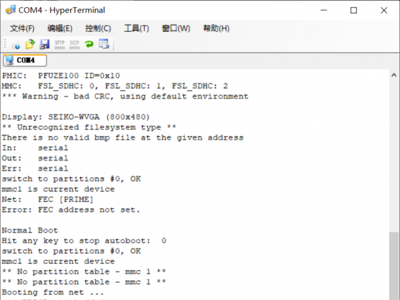This screenshot has height=300, width=400.
Task: Open the 窗口(W) menu
Action: point(175,29)
